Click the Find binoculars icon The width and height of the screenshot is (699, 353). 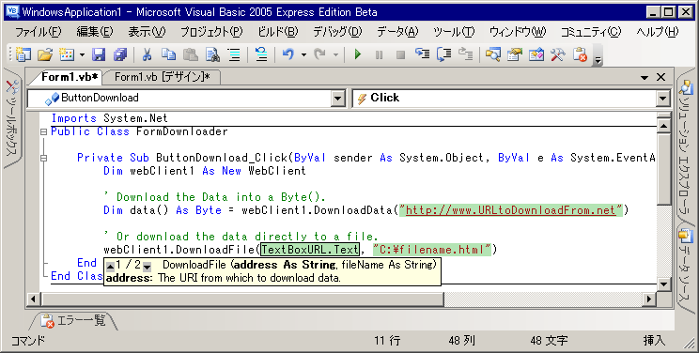[x=212, y=54]
